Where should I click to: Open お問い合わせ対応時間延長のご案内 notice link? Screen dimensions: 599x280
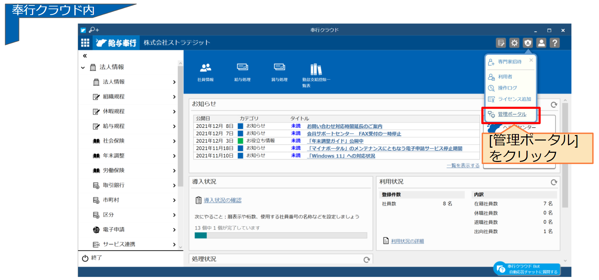pos(344,126)
